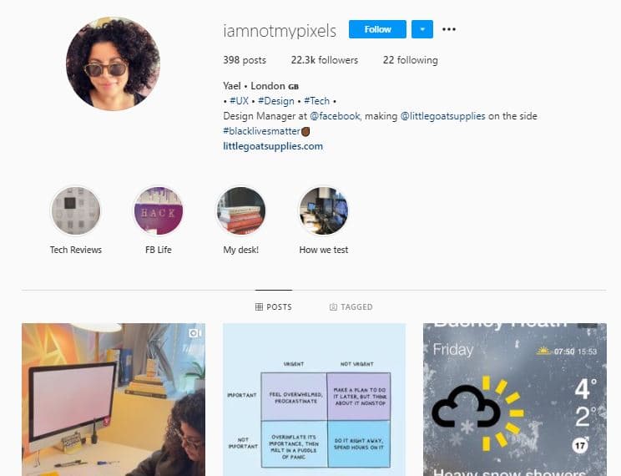Open the @facebook mention link
Screen dimensions: 621x476
pos(335,116)
